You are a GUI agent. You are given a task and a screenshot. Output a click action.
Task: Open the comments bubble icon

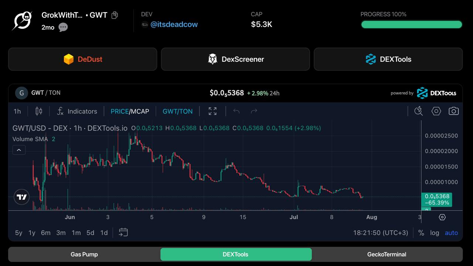pos(63,27)
